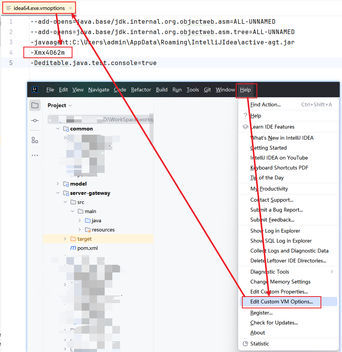
Task: Open the Edit menu
Action: pos(63,90)
